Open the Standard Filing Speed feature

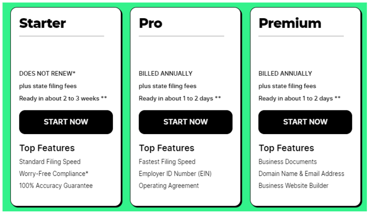pos(50,162)
